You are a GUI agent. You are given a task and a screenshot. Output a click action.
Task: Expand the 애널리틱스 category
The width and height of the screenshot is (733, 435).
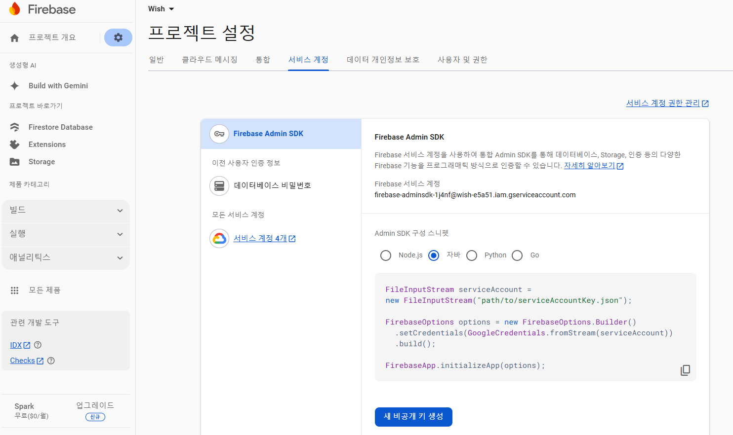coord(66,258)
